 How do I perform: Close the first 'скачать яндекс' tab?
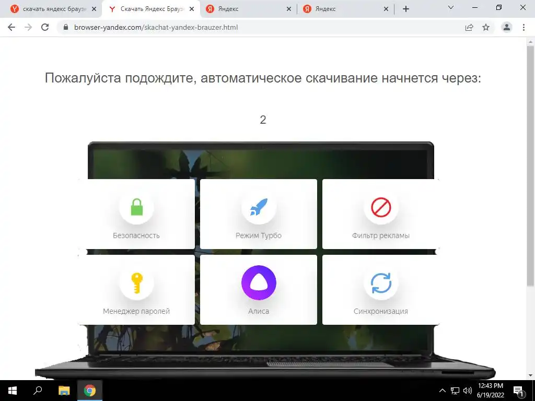(x=94, y=9)
